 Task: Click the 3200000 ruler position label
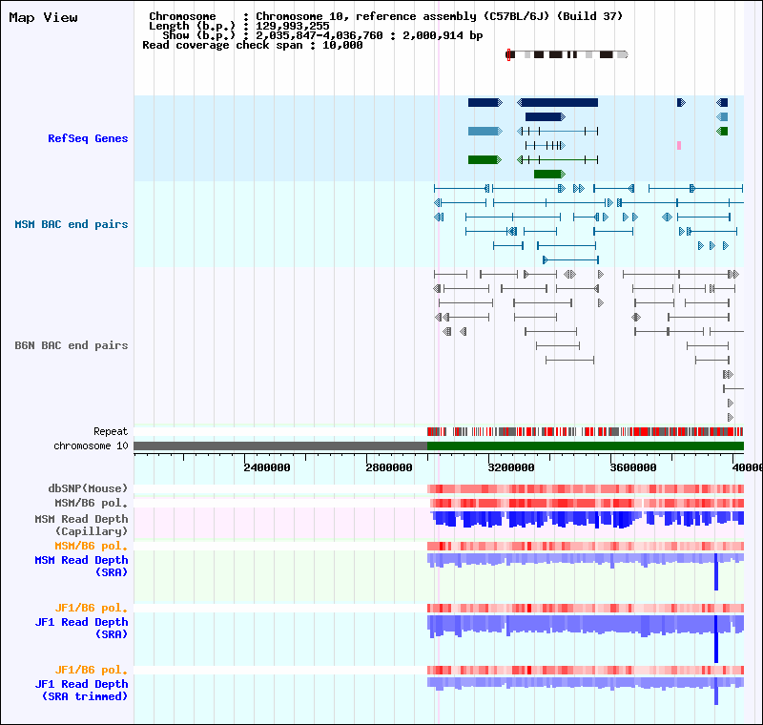coord(511,467)
